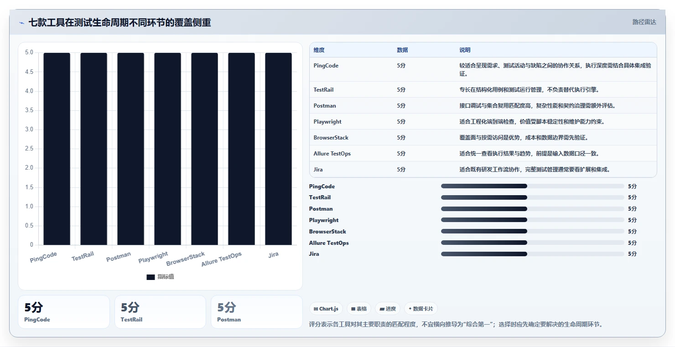This screenshot has width=675, height=347.
Task: Click the footnote starting with 评分表示各工具
Action: click(x=456, y=325)
